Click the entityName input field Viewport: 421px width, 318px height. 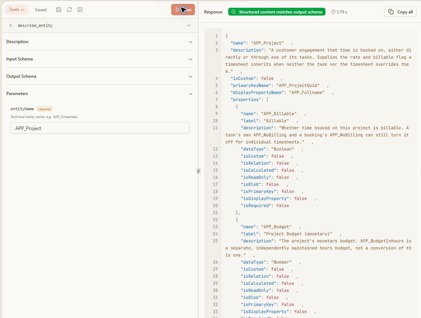click(x=100, y=128)
